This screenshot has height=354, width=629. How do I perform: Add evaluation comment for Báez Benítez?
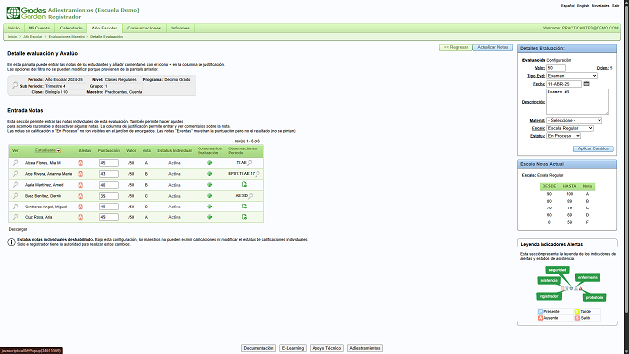209,196
